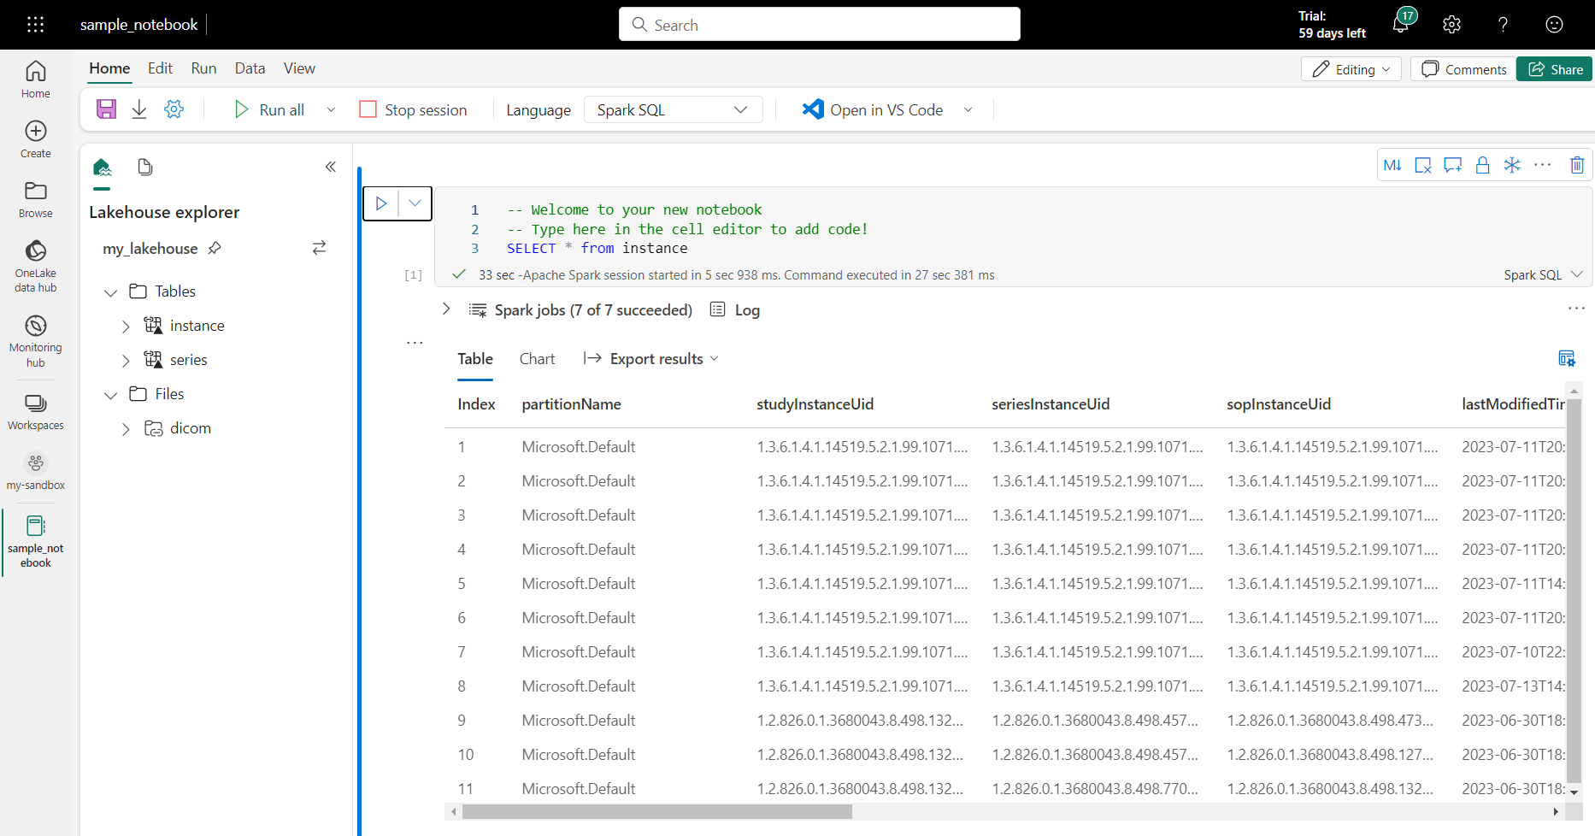Collapse the Lakehouse explorer panel
The width and height of the screenshot is (1595, 836).
331,167
